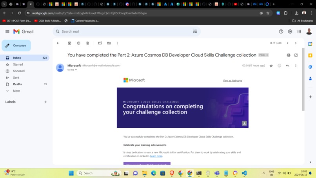Viewport: 316px width, 178px height.
Task: Reply to the Microsoft email
Action: pyautogui.click(x=288, y=66)
